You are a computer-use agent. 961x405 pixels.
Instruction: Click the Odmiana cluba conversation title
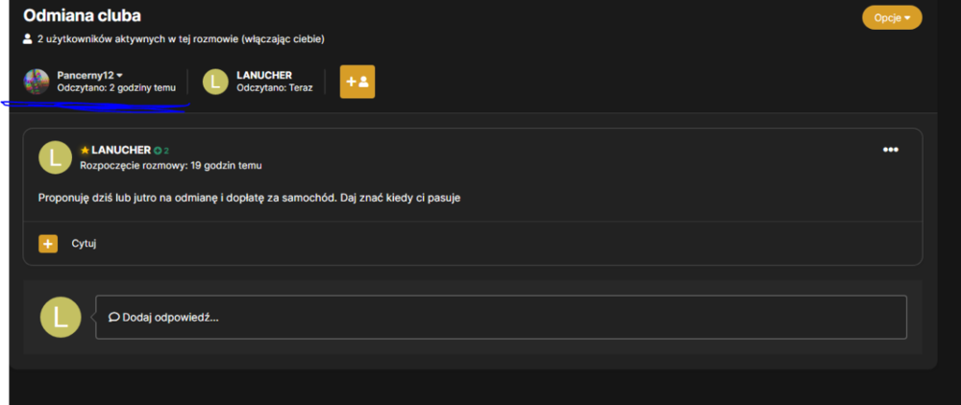(x=82, y=15)
